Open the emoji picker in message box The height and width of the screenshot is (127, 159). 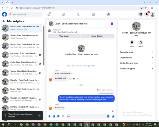click(108, 117)
